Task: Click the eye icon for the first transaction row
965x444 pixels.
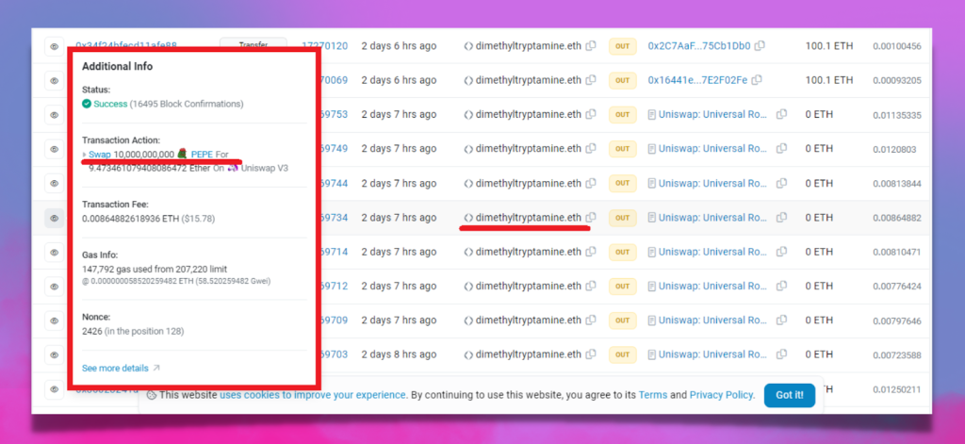Action: [54, 46]
